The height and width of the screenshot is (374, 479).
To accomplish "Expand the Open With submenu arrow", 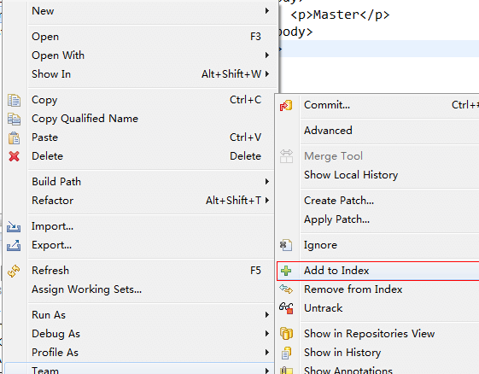I will click(267, 56).
